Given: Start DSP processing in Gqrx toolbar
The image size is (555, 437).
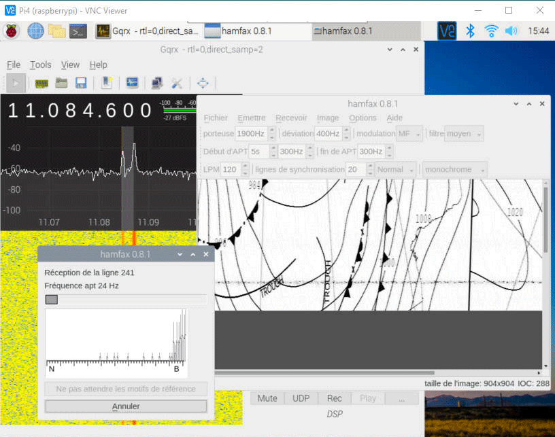Looking at the screenshot, I should pyautogui.click(x=16, y=83).
